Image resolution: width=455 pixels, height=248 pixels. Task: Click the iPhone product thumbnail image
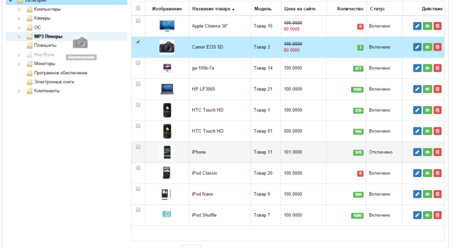tap(167, 152)
